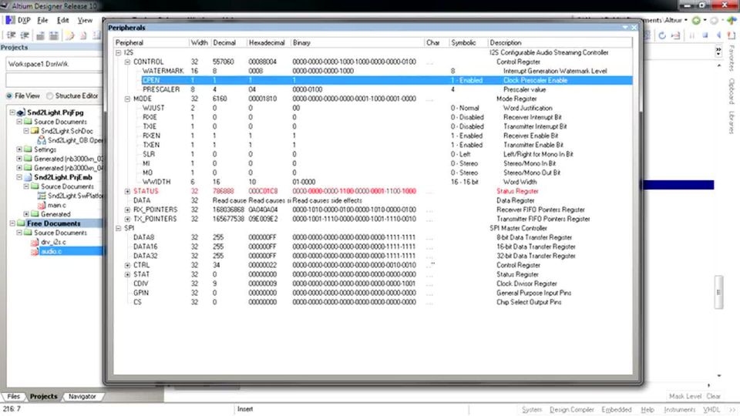The height and width of the screenshot is (416, 740).
Task: Click the Snd2Light.SwPlatform file icon
Action: click(42, 196)
